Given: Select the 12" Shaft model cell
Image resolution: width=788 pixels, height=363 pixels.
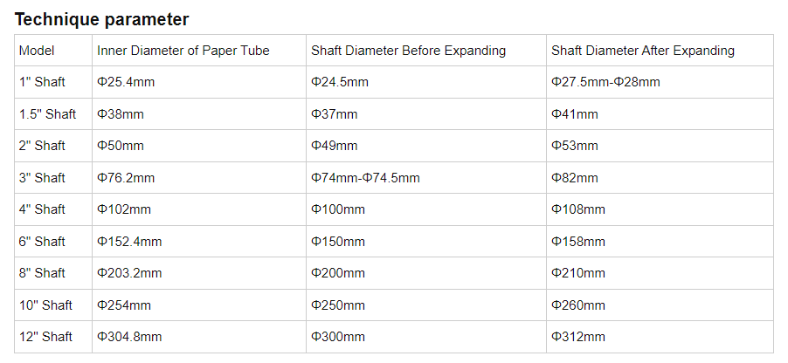Looking at the screenshot, I should pos(45,337).
